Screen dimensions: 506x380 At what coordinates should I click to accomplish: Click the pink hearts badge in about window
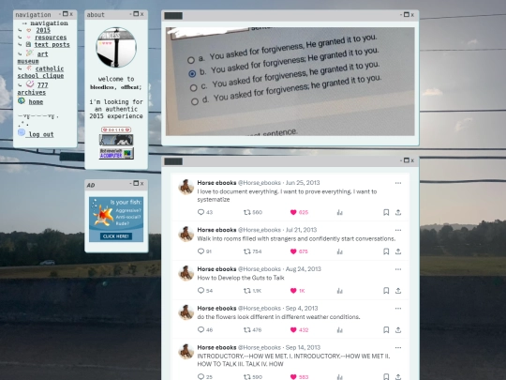116,129
